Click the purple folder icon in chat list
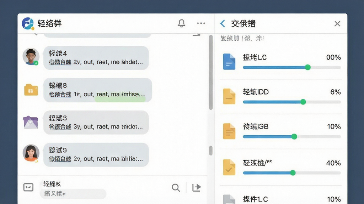This screenshot has height=204, width=364. click(31, 122)
